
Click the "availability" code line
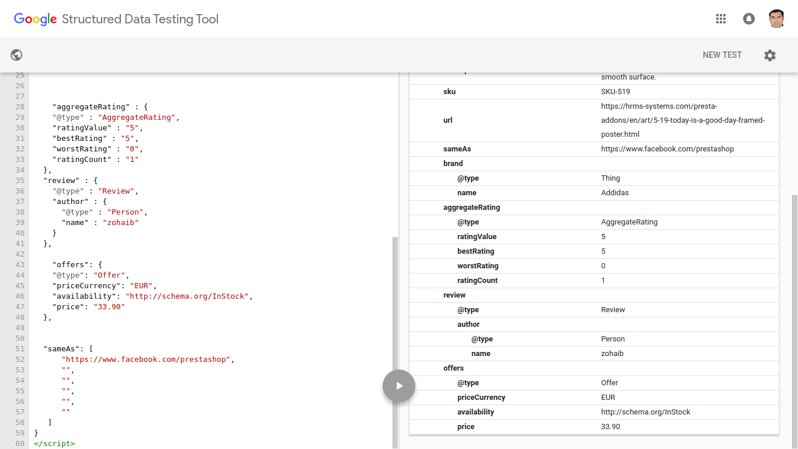click(152, 296)
